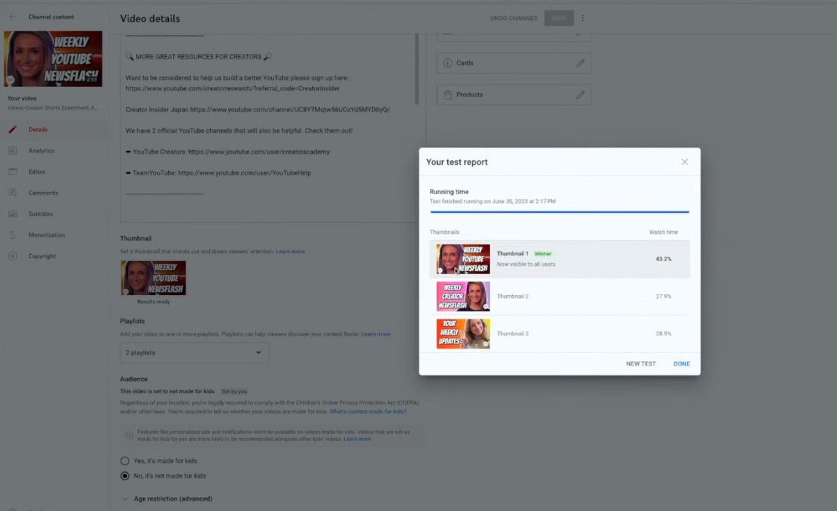Select Editor in the left menu
Screen dimensions: 837x511
[x=36, y=172]
